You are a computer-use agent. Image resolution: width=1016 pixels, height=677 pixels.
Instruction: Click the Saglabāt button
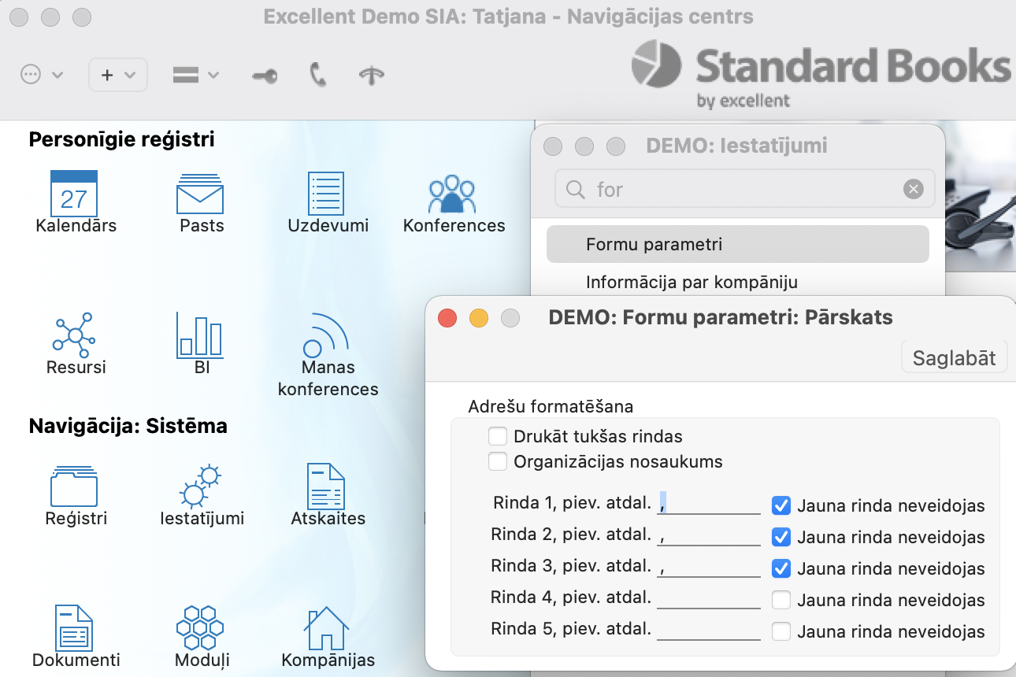pyautogui.click(x=954, y=358)
